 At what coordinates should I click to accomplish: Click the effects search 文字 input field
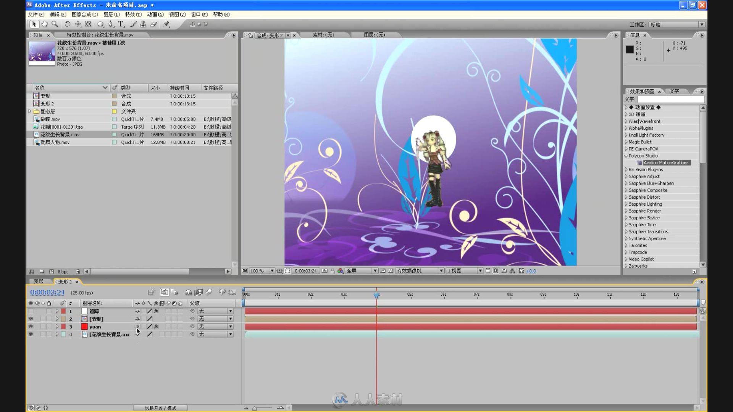[671, 99]
